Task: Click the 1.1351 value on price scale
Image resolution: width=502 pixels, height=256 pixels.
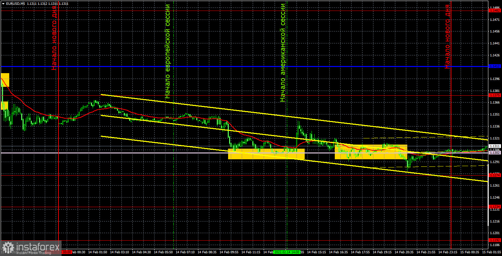Action: click(x=495, y=114)
